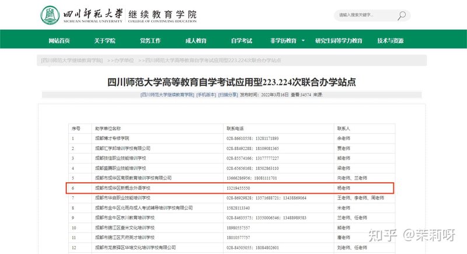Open the 非学历教育 menu item
467x254 pixels.
[283, 41]
